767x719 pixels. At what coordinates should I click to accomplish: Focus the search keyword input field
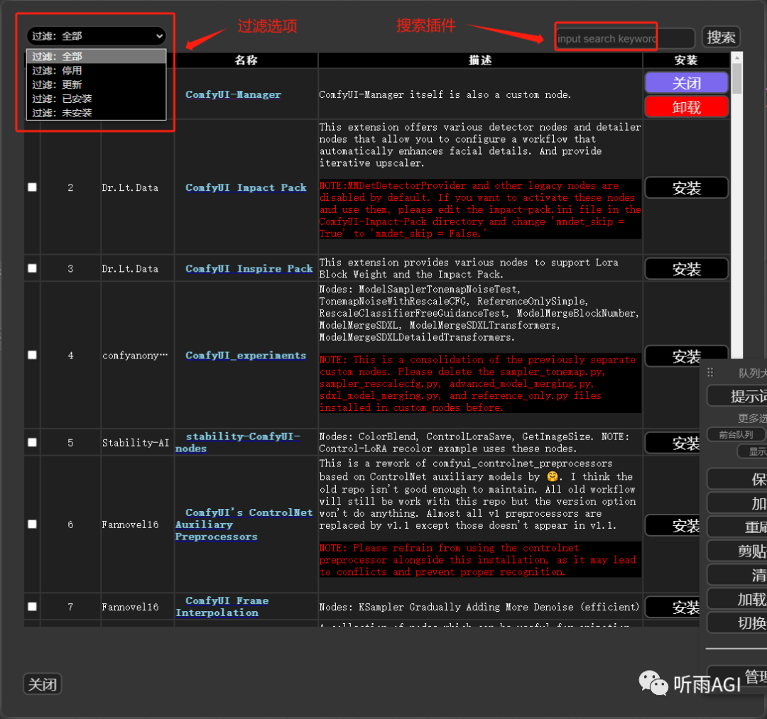pos(625,38)
